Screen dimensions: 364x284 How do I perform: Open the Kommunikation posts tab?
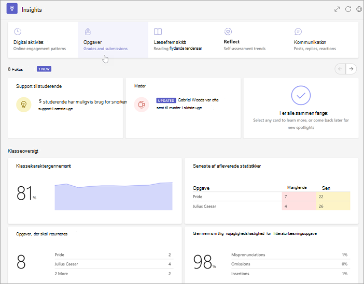[324, 40]
